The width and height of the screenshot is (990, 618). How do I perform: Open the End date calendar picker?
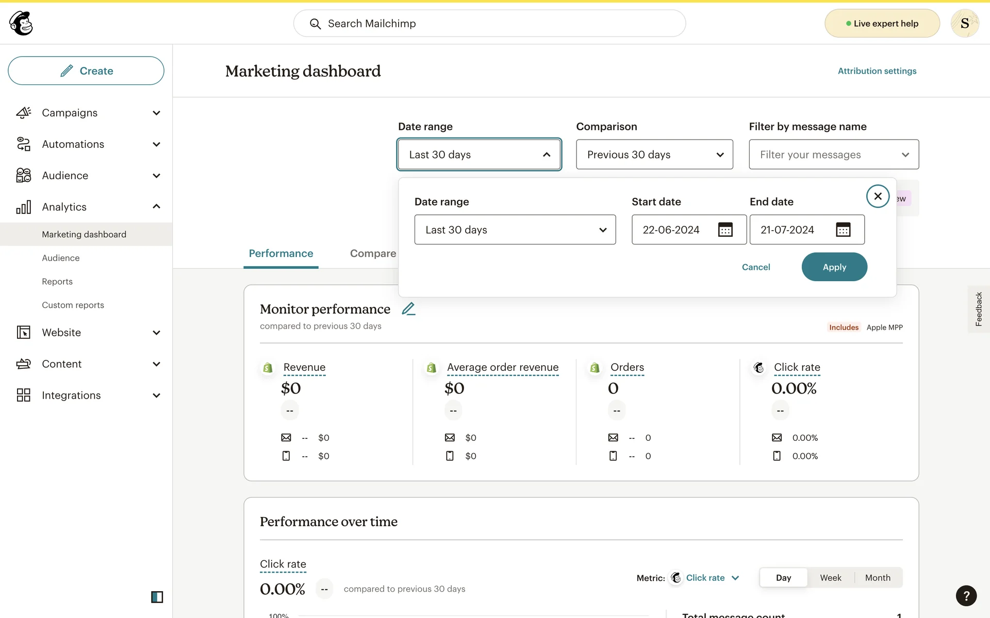[x=843, y=230]
